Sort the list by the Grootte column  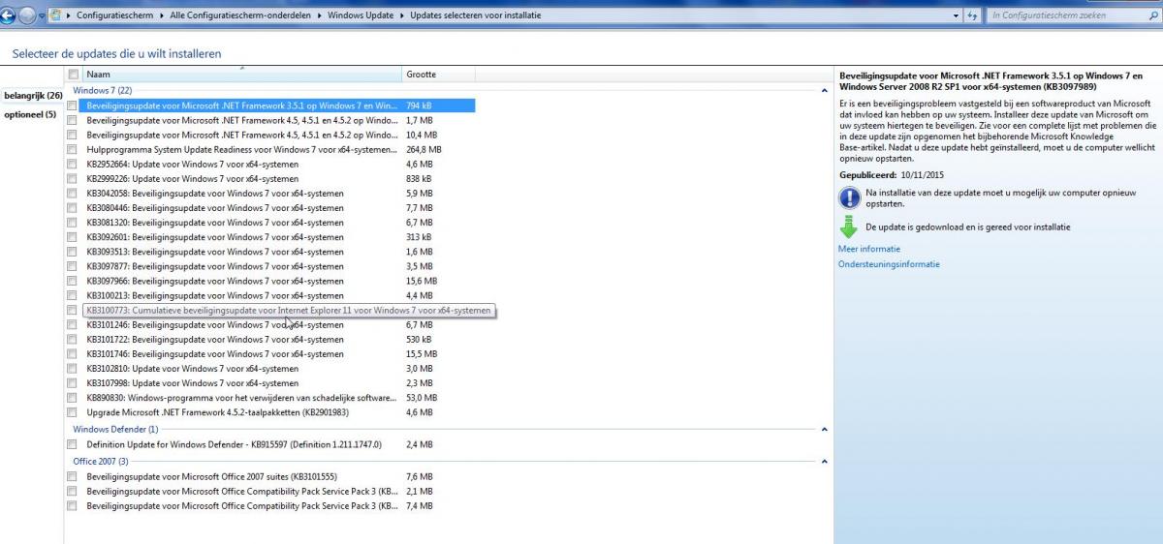click(438, 75)
